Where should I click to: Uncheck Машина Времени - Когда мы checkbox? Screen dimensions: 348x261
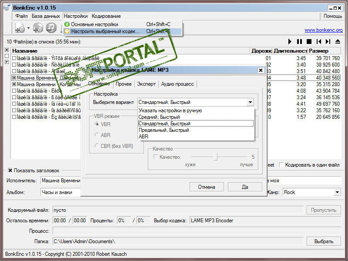14,84
